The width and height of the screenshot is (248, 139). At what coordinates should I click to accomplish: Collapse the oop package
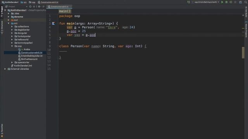[12, 46]
